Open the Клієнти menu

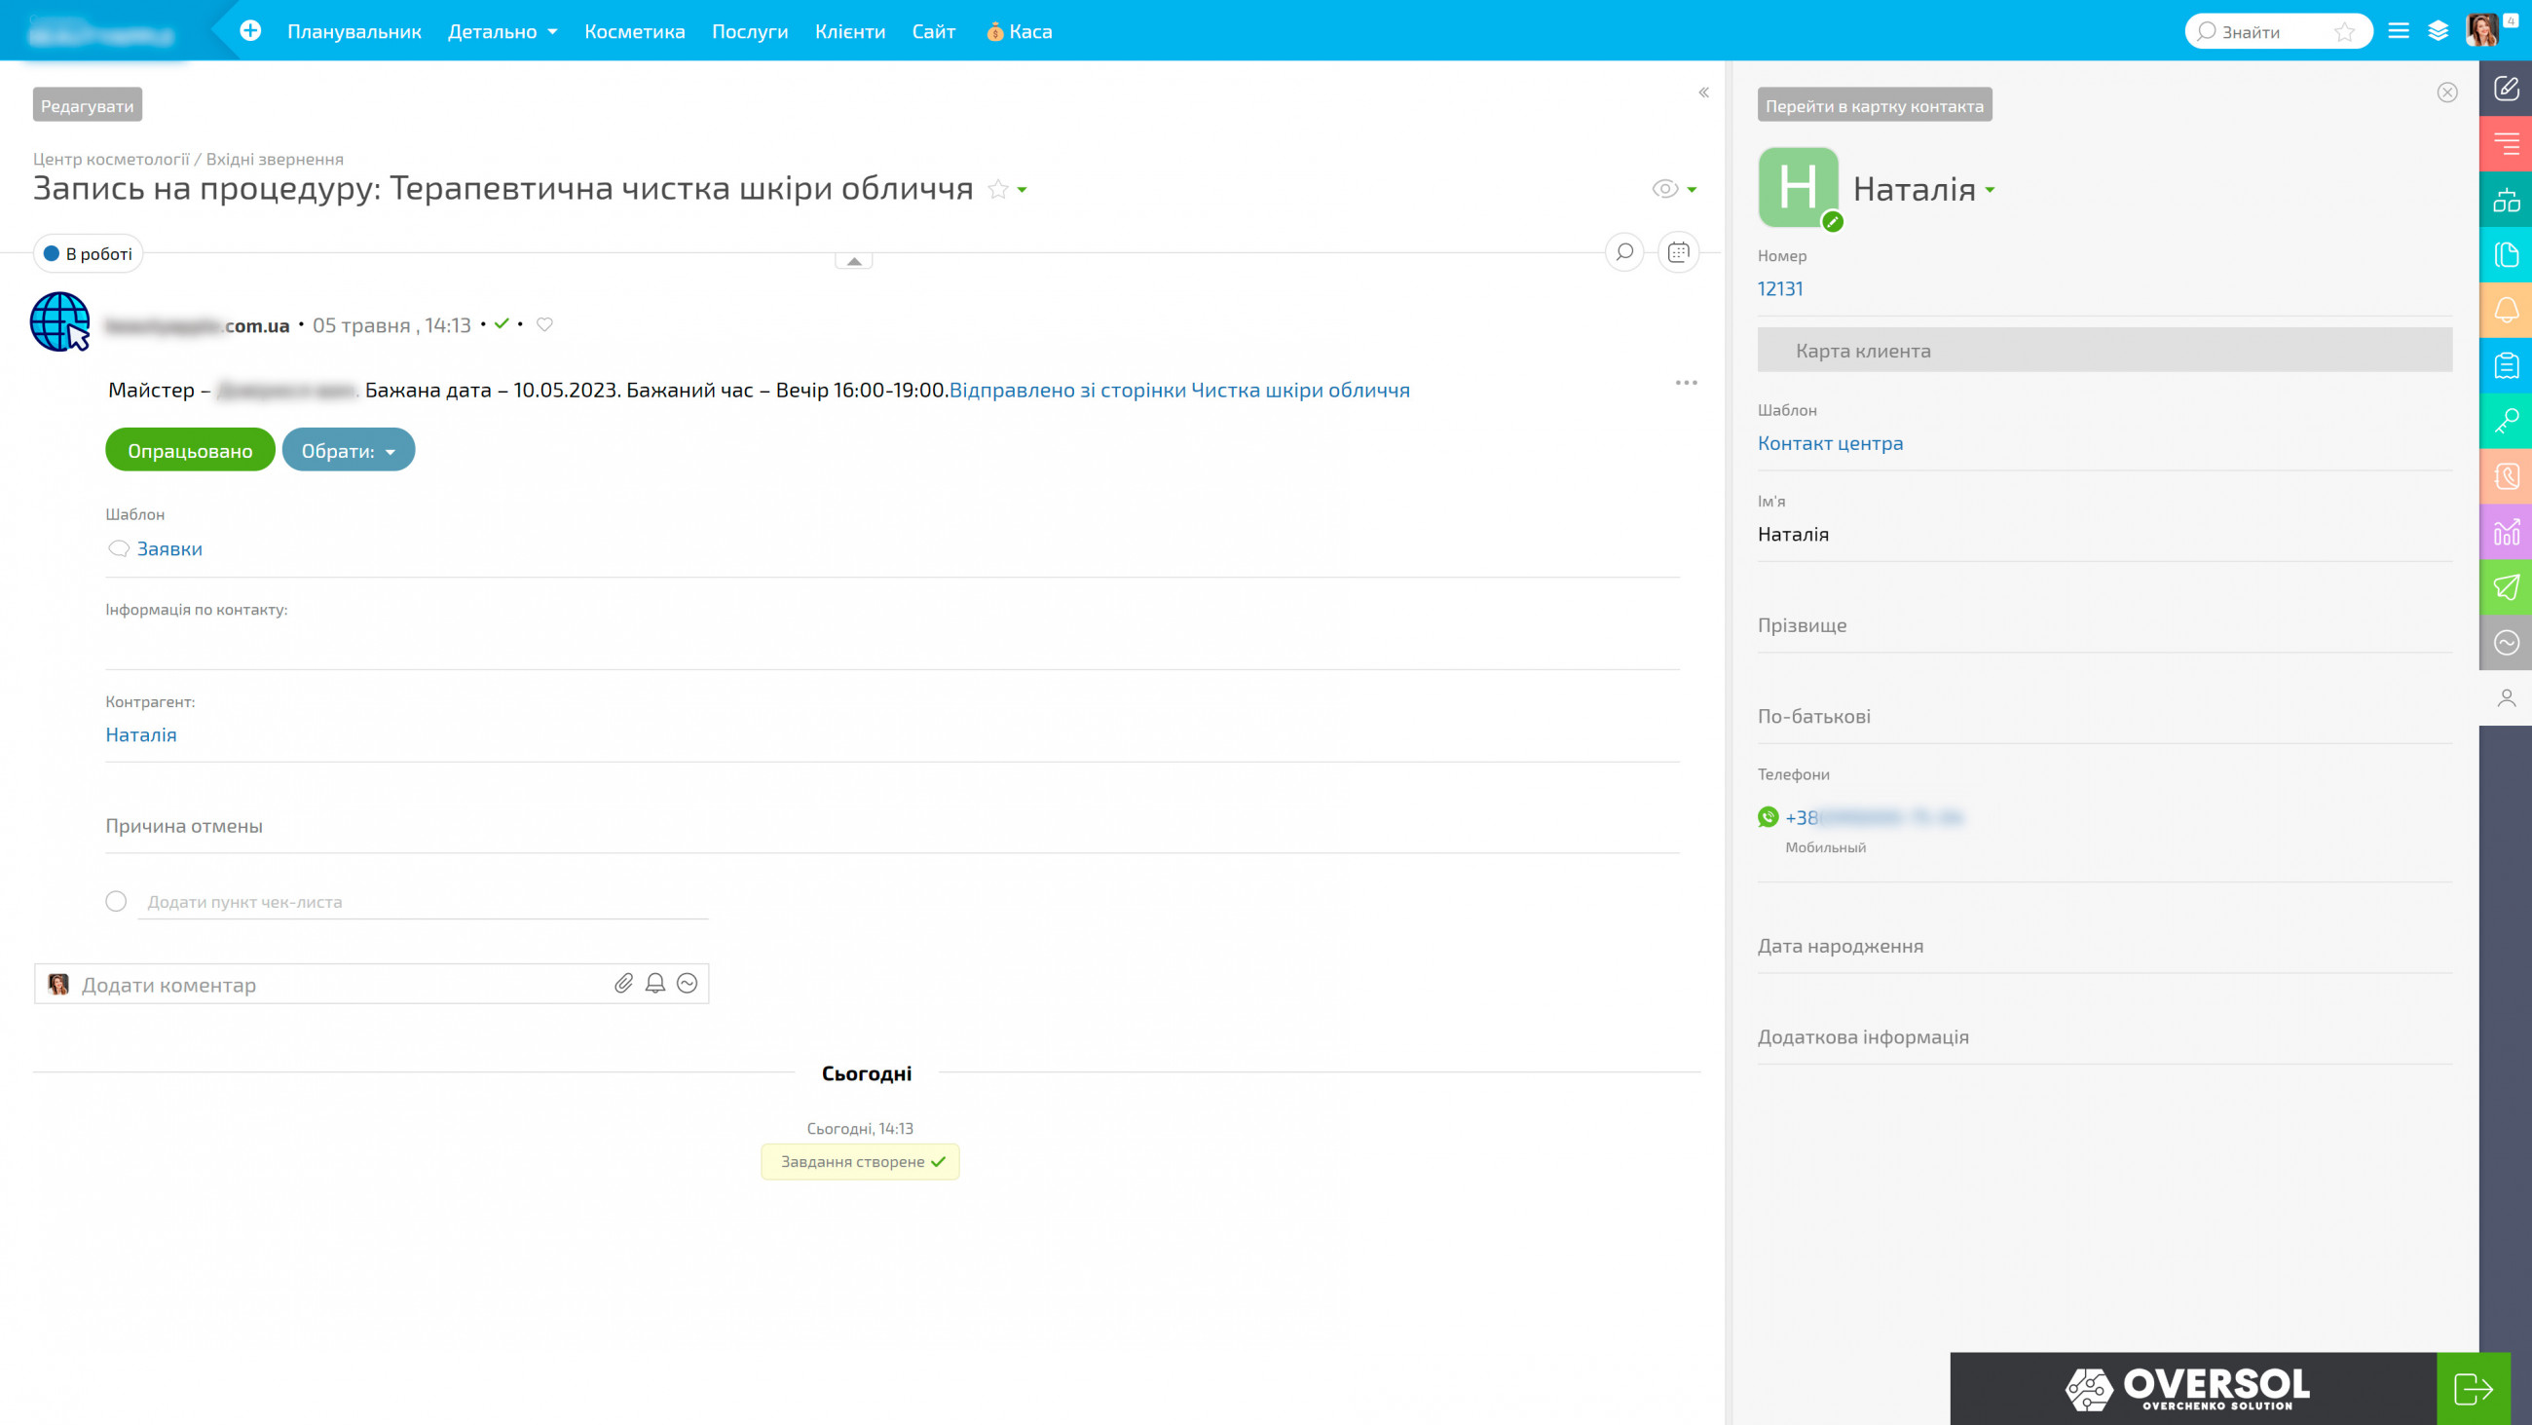coord(850,31)
